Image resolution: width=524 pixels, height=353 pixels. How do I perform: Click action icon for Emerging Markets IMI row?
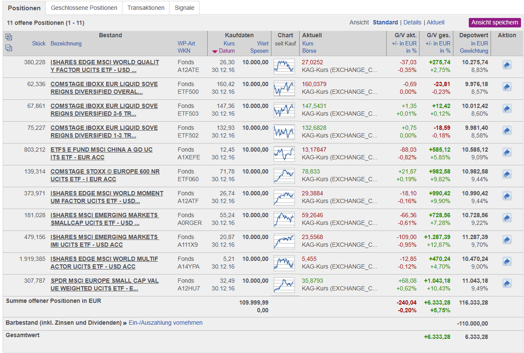click(507, 240)
